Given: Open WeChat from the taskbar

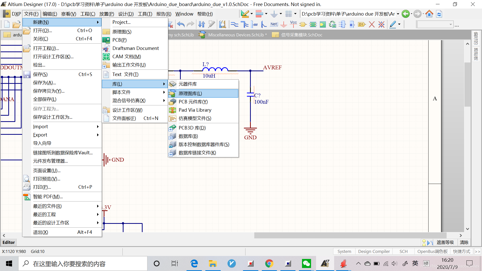Looking at the screenshot, I should pyautogui.click(x=306, y=263).
